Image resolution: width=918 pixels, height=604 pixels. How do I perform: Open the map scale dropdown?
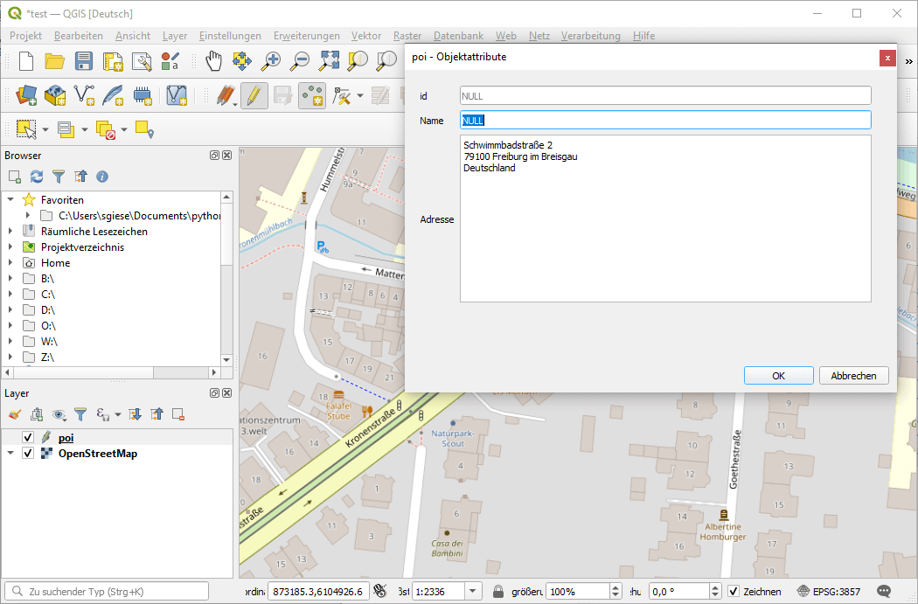tap(473, 592)
